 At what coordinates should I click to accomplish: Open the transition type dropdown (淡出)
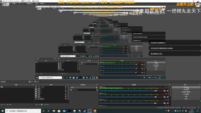(82, 87)
